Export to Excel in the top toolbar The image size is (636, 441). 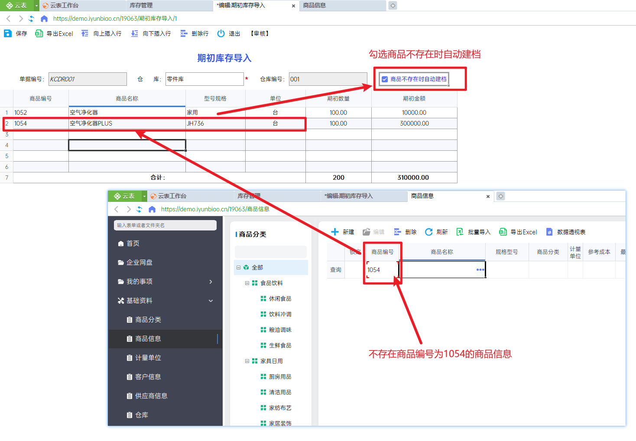pyautogui.click(x=54, y=33)
